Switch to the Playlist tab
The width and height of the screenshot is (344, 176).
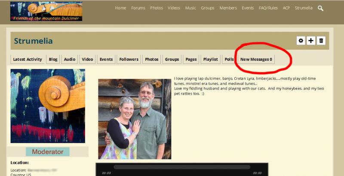210,59
